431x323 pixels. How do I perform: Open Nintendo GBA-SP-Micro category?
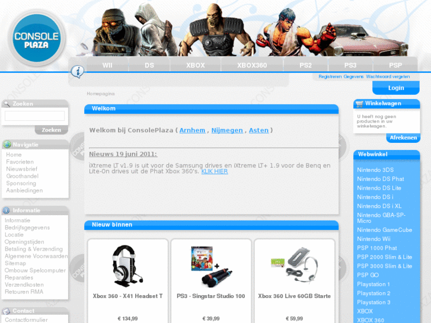[x=381, y=218]
